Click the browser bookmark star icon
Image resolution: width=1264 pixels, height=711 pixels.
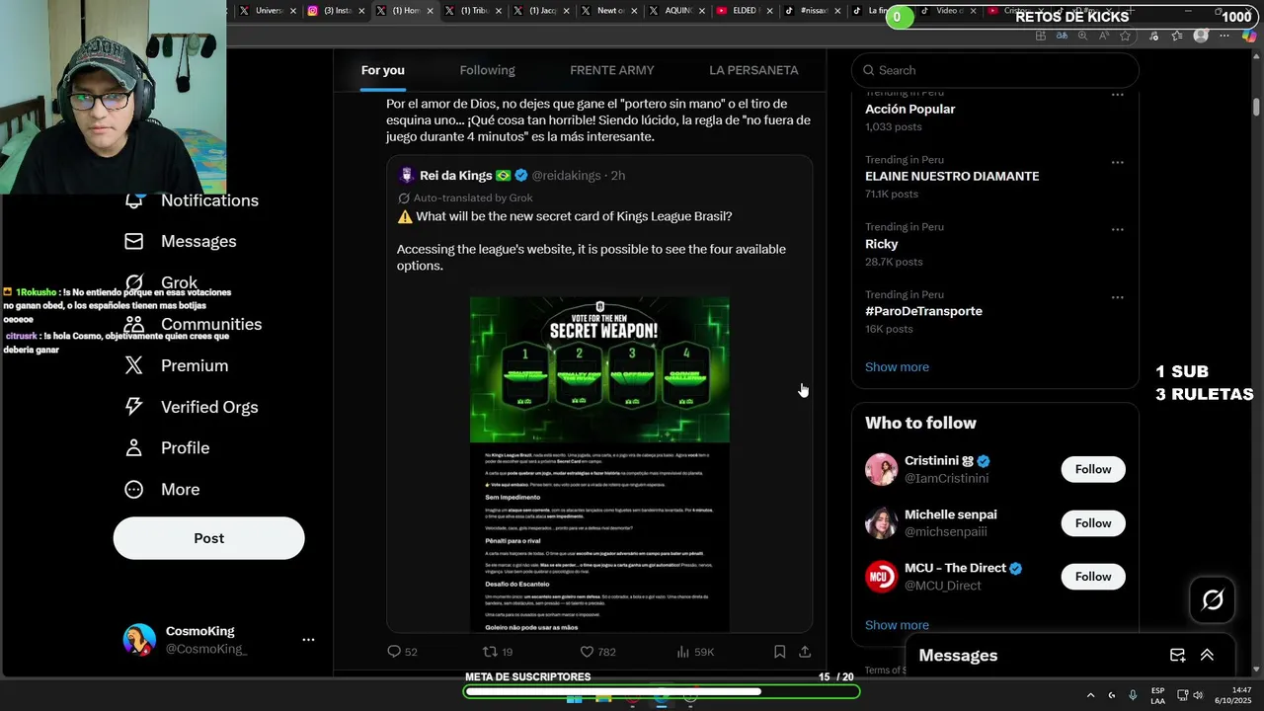click(1125, 36)
